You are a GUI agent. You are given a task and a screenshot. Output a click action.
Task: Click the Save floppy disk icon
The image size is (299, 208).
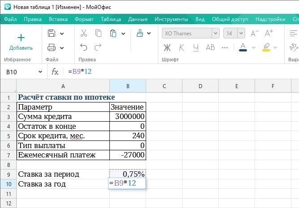[51, 33]
